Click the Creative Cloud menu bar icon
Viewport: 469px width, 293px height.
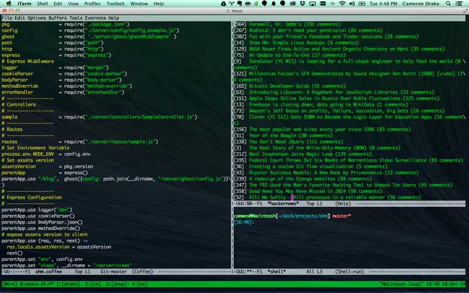[x=293, y=4]
